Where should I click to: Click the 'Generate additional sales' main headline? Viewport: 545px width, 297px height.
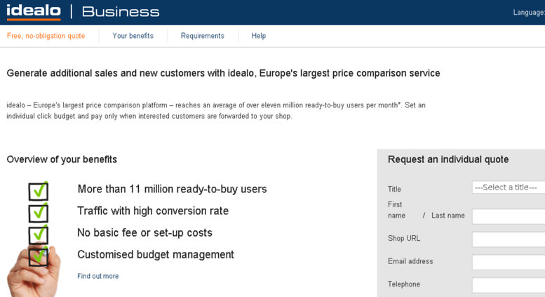(x=223, y=74)
